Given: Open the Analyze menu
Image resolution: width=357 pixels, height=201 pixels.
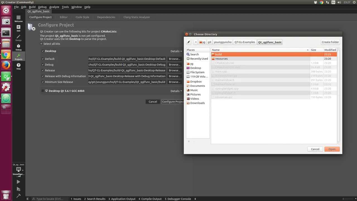Looking at the screenshot, I should point(54,7).
